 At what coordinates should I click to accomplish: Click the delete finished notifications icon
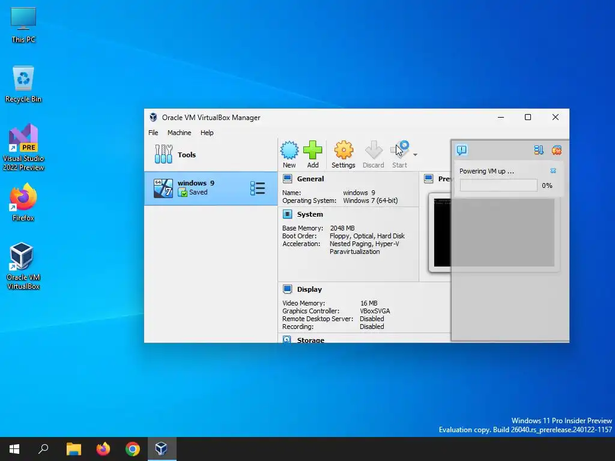[557, 149]
